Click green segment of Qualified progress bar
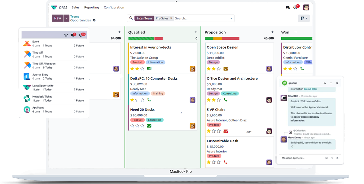This screenshot has width=364, height=184. coord(141,38)
